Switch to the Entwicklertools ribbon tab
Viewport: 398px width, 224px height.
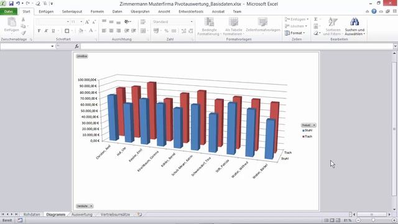tap(191, 11)
